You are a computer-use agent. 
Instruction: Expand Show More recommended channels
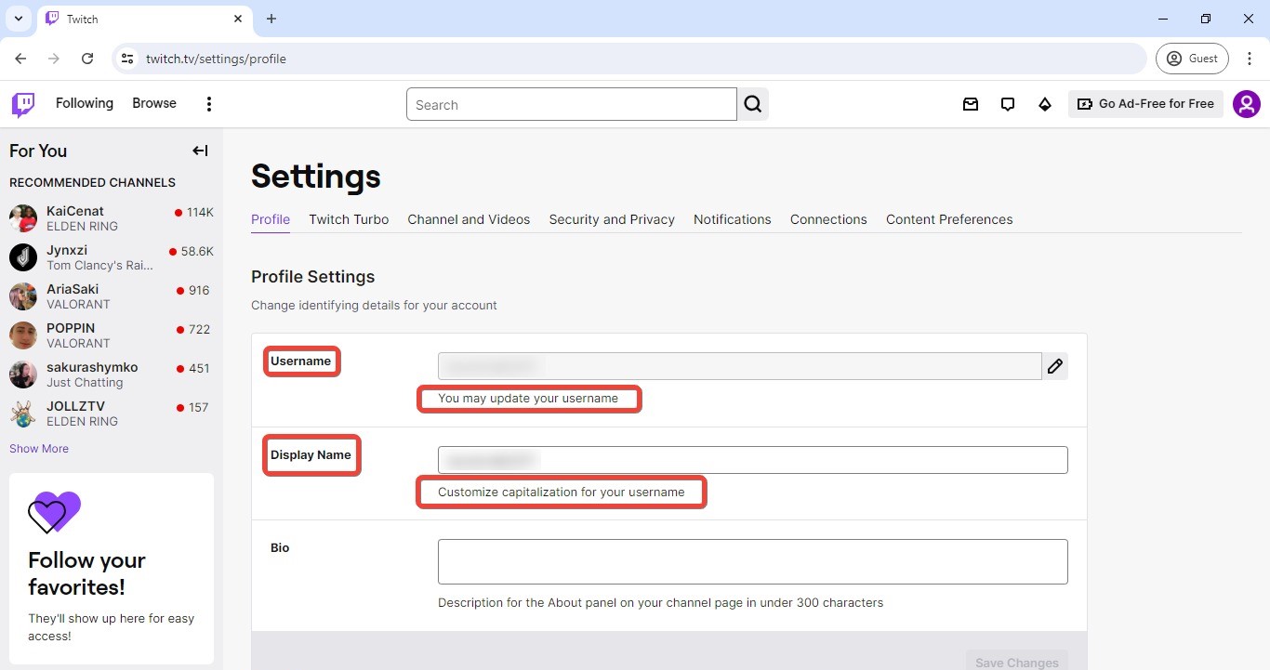38,448
